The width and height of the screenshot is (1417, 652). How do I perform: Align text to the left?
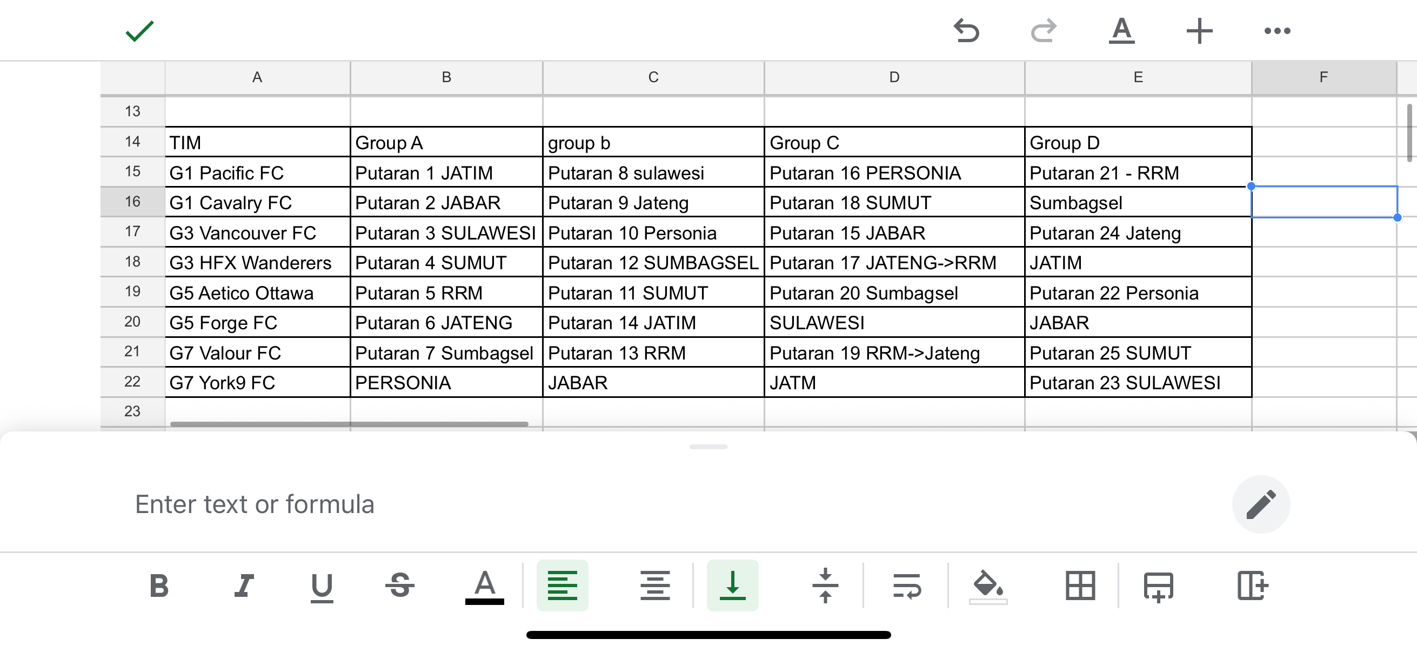point(562,585)
